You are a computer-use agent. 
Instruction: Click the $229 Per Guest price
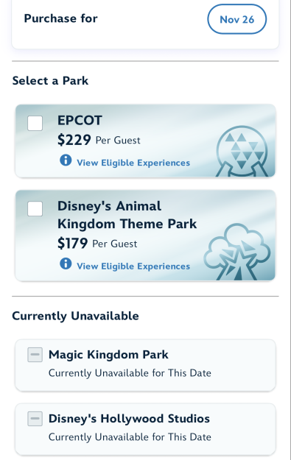coord(99,140)
